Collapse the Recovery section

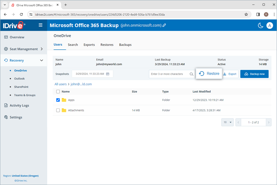click(x=42, y=60)
